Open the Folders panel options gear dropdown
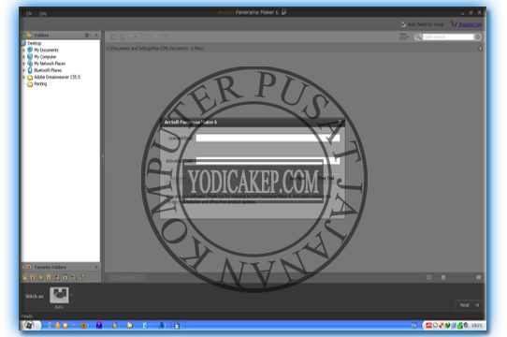 tap(87, 35)
